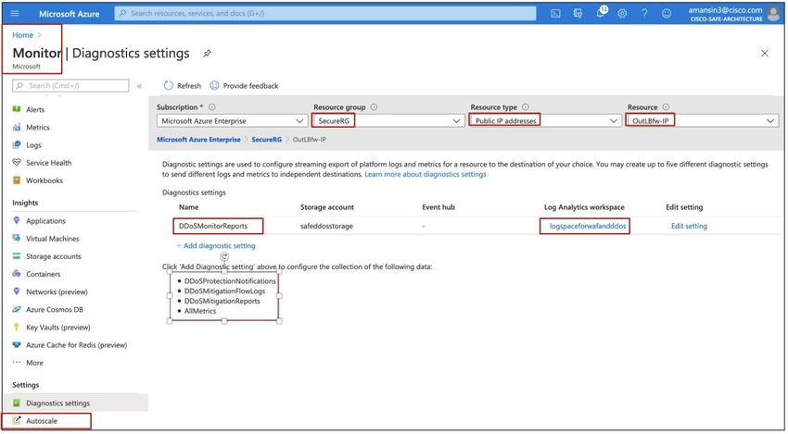Open Virtual Machines insights

[x=52, y=239]
